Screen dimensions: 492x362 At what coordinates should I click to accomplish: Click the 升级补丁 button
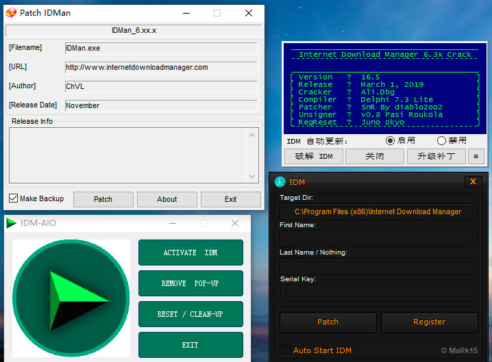[436, 157]
